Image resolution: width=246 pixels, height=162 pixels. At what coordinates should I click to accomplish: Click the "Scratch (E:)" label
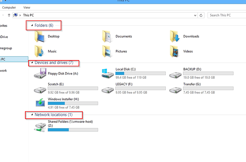pos(56,84)
